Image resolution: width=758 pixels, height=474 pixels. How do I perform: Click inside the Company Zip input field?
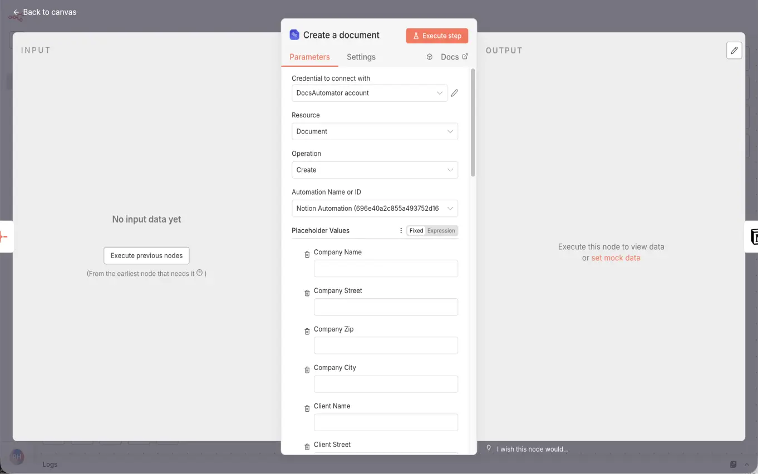tap(386, 345)
